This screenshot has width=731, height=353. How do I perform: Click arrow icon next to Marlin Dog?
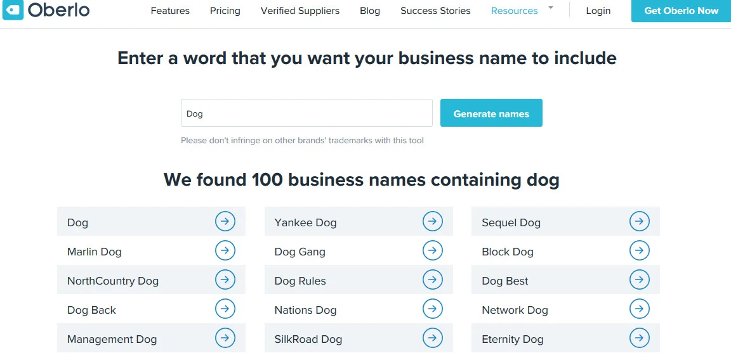225,251
